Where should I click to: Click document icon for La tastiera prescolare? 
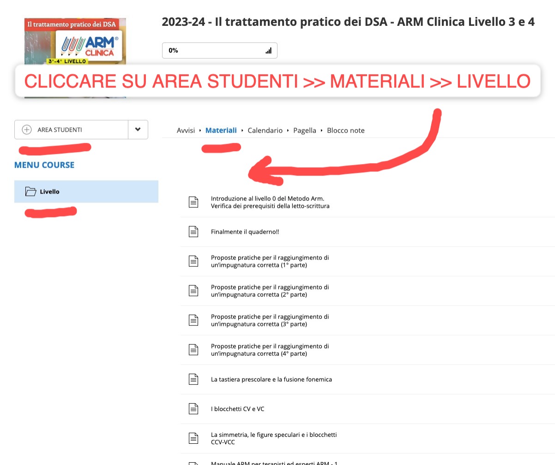tap(193, 379)
